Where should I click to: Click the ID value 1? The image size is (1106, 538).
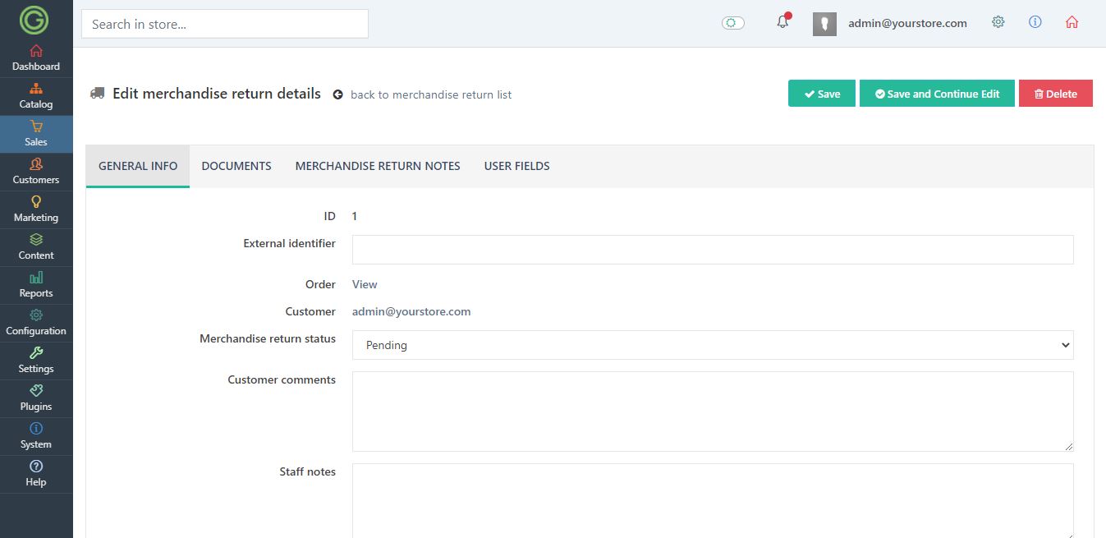point(355,216)
